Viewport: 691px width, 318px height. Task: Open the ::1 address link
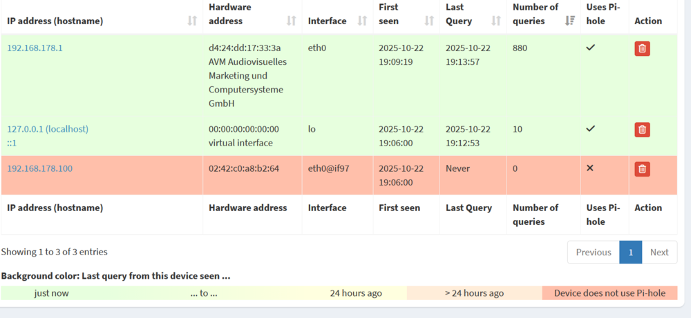pos(12,143)
